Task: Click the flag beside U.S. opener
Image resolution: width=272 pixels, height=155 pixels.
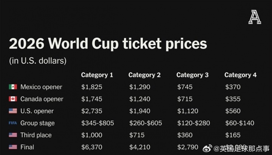Action: click(13, 111)
